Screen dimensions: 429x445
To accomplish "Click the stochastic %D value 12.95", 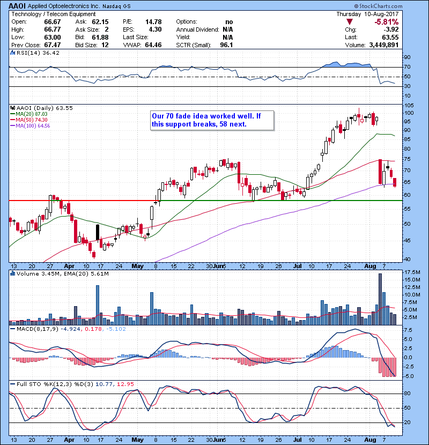I will [125, 384].
